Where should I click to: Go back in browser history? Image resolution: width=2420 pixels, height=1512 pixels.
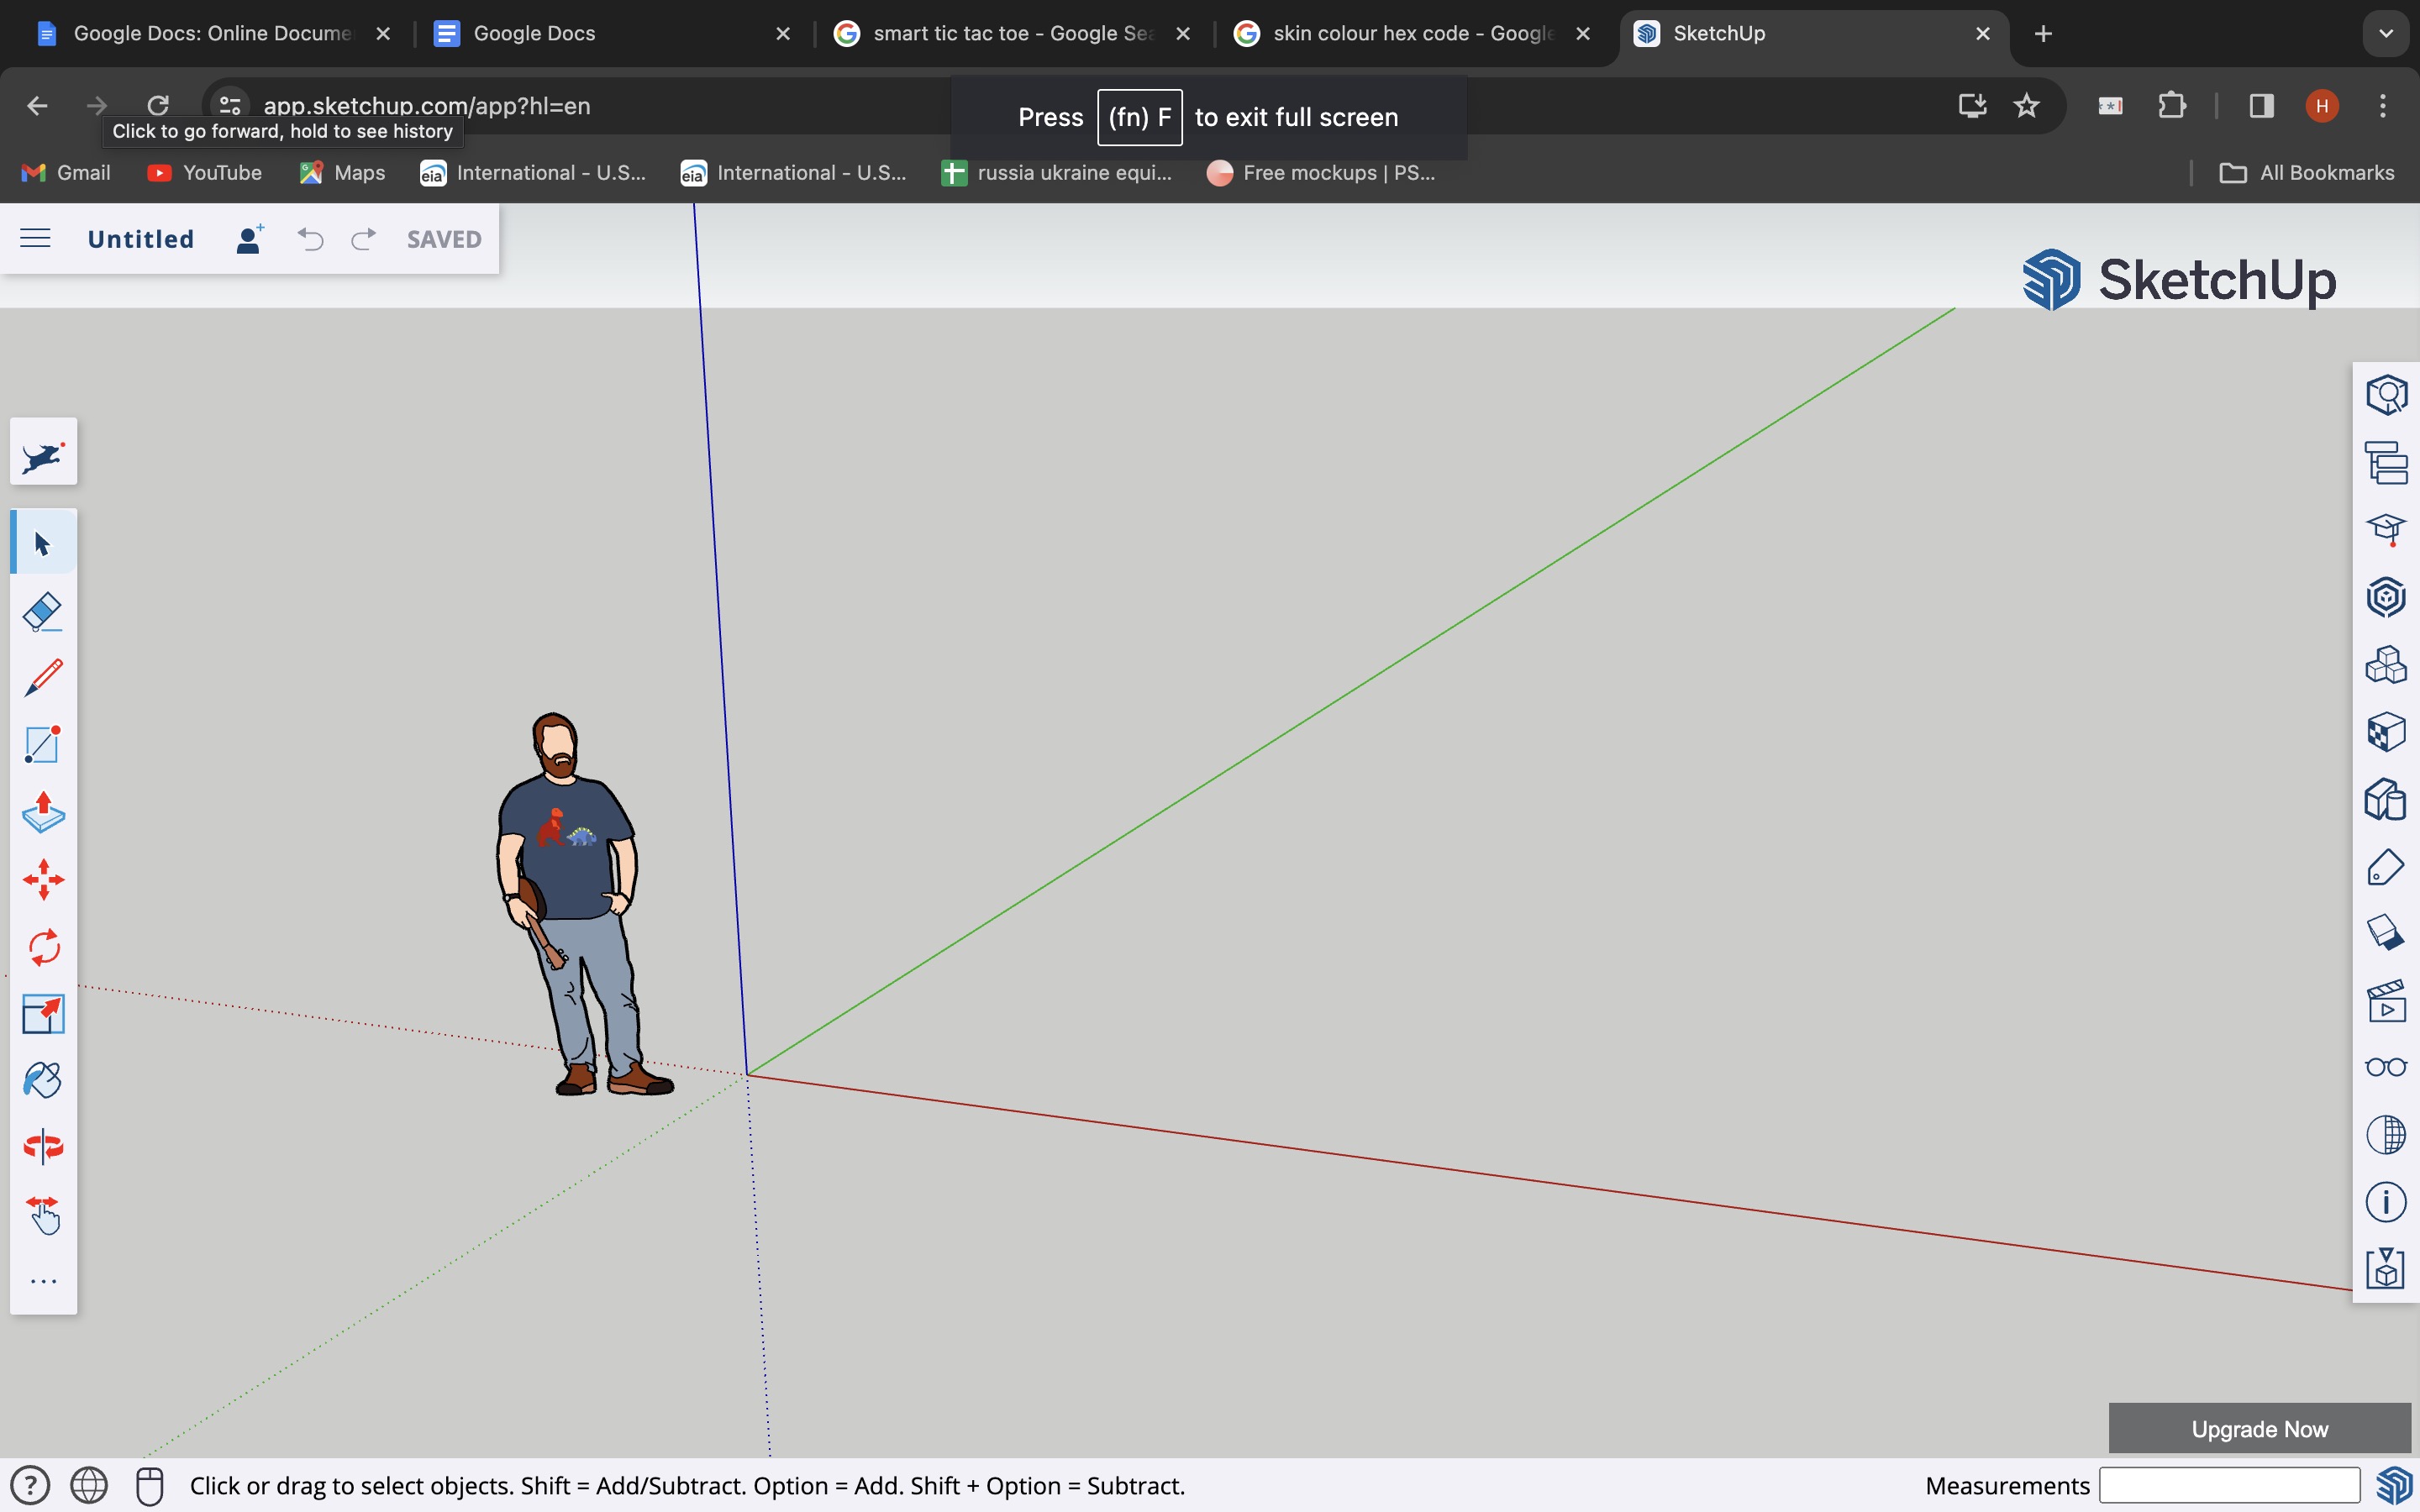pos(37,105)
